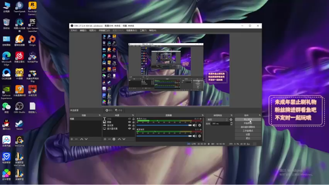Screen dimensions: 329x185
Task: Toggle the lock on the 显示器采集 source
Action: pyautogui.click(x=133, y=129)
